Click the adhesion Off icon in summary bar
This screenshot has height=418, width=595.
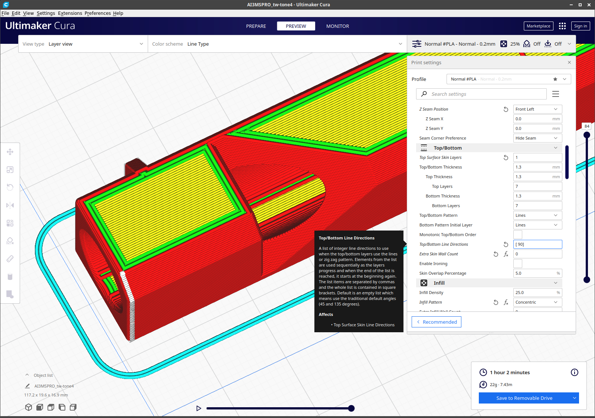548,44
